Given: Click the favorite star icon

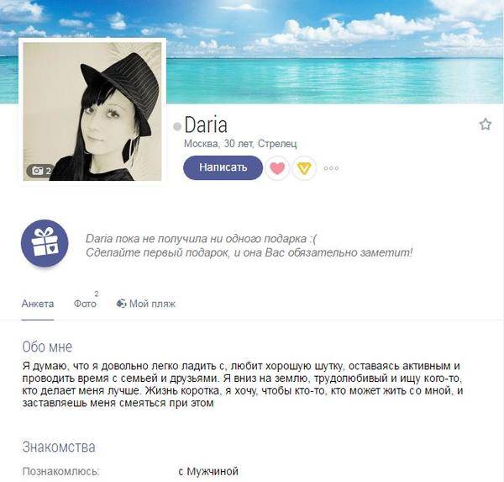Looking at the screenshot, I should (485, 124).
